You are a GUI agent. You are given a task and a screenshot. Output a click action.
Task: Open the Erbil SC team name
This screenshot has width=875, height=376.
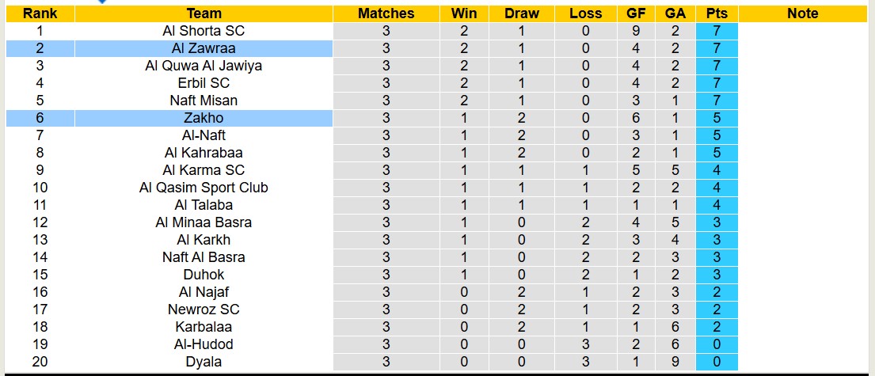(x=204, y=83)
